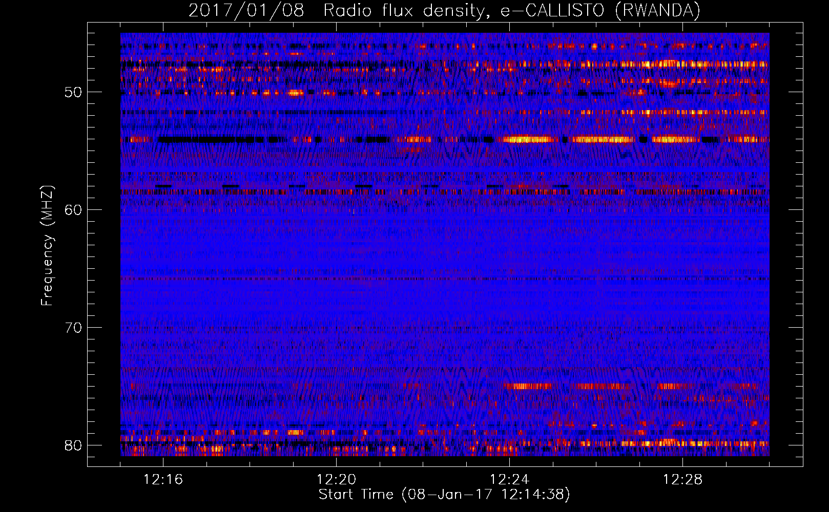Click the plot title mentioning e-CALLISTO (RWANDA)
The width and height of the screenshot is (829, 512).
tap(444, 10)
